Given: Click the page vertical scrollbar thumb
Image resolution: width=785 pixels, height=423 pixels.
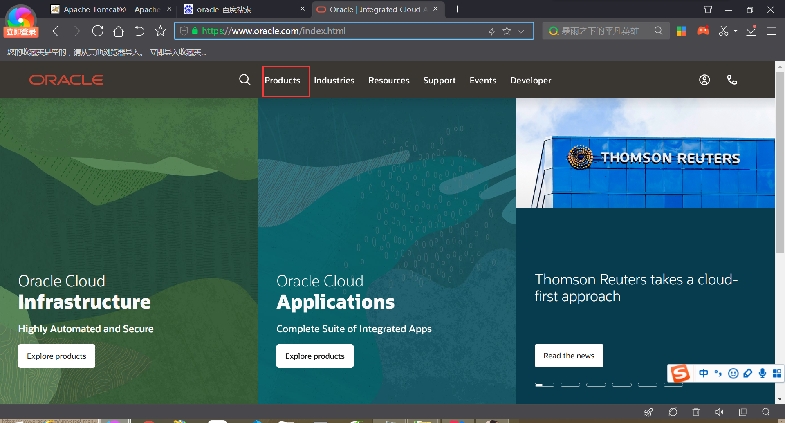Looking at the screenshot, I should [x=780, y=163].
